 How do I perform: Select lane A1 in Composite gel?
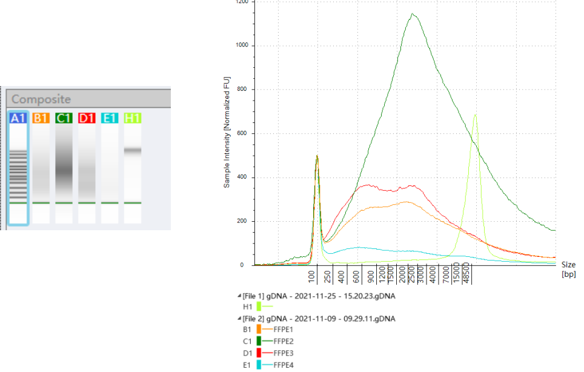pos(18,168)
